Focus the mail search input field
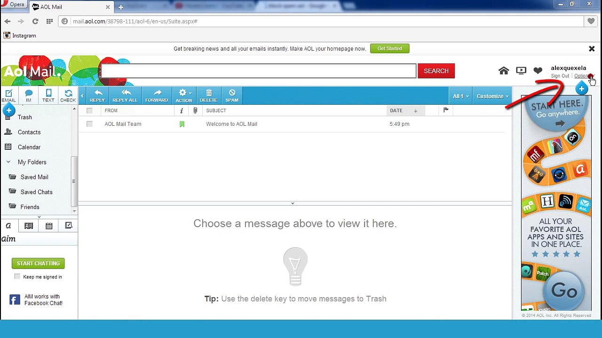The image size is (602, 338). click(x=258, y=71)
